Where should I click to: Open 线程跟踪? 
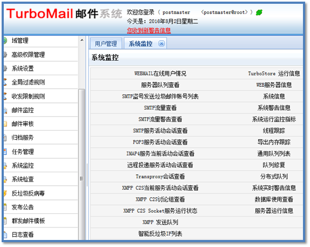pyautogui.click(x=274, y=131)
